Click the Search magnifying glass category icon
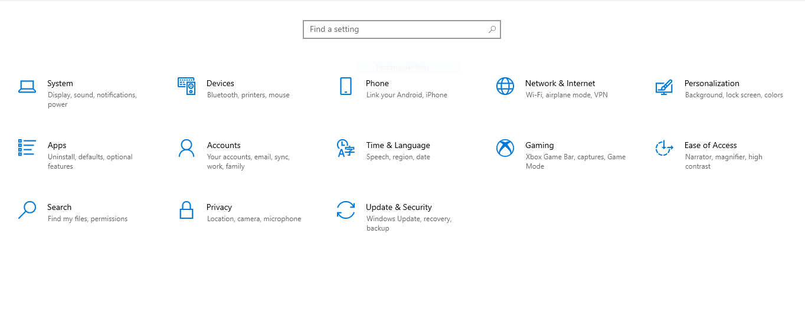 27,210
